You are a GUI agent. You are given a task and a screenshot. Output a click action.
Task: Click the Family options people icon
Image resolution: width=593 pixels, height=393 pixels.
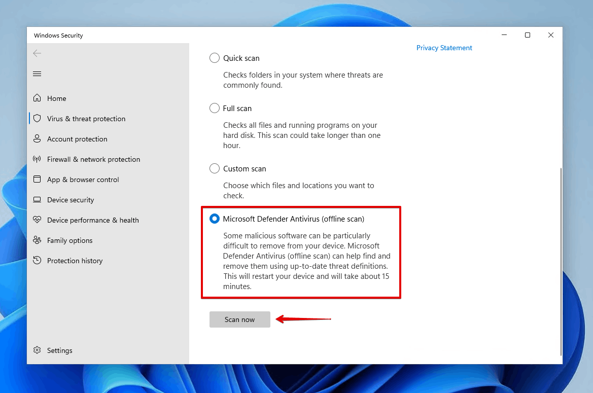pyautogui.click(x=37, y=240)
